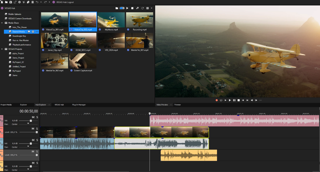This screenshot has height=172, width=320.
Task: Click the first audio track's Vol slider handle
Action: (31, 120)
